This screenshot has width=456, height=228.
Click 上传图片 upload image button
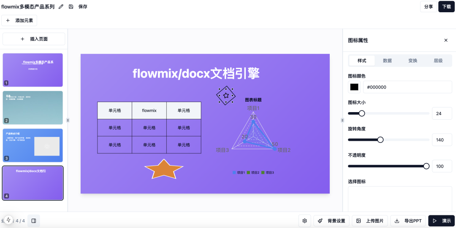[x=370, y=221]
